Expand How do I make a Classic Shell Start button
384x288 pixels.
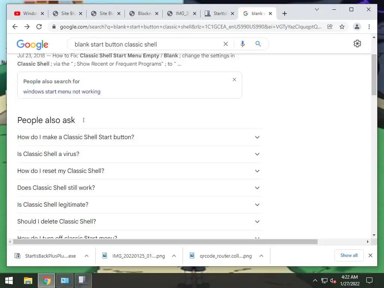pos(139,137)
